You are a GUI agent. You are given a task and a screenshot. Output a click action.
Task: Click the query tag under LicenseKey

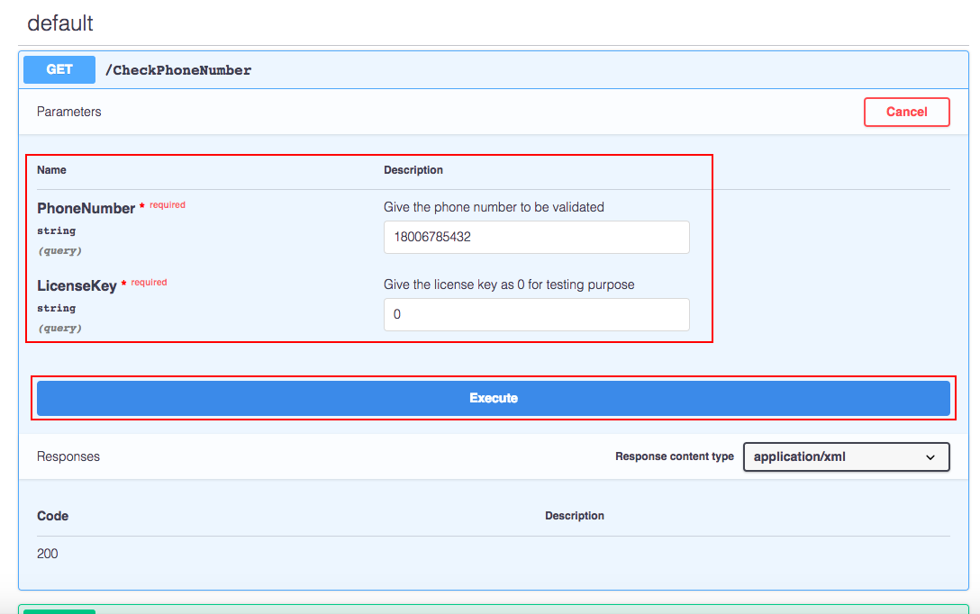click(59, 328)
